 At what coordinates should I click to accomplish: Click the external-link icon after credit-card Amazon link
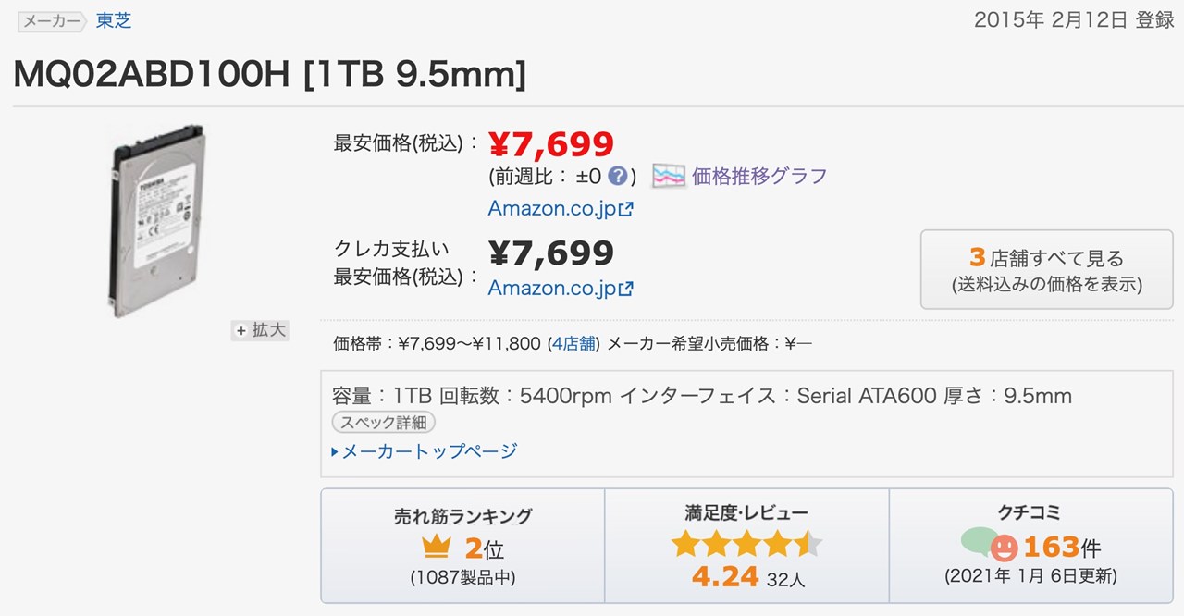click(627, 287)
